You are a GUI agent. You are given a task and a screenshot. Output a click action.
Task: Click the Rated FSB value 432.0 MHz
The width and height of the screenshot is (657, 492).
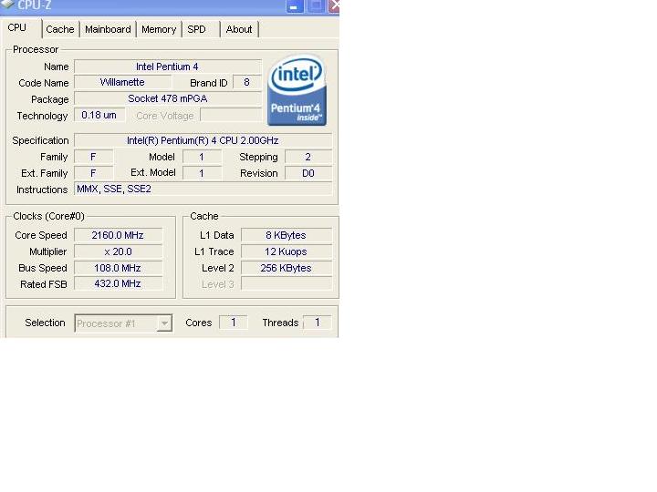coord(118,283)
